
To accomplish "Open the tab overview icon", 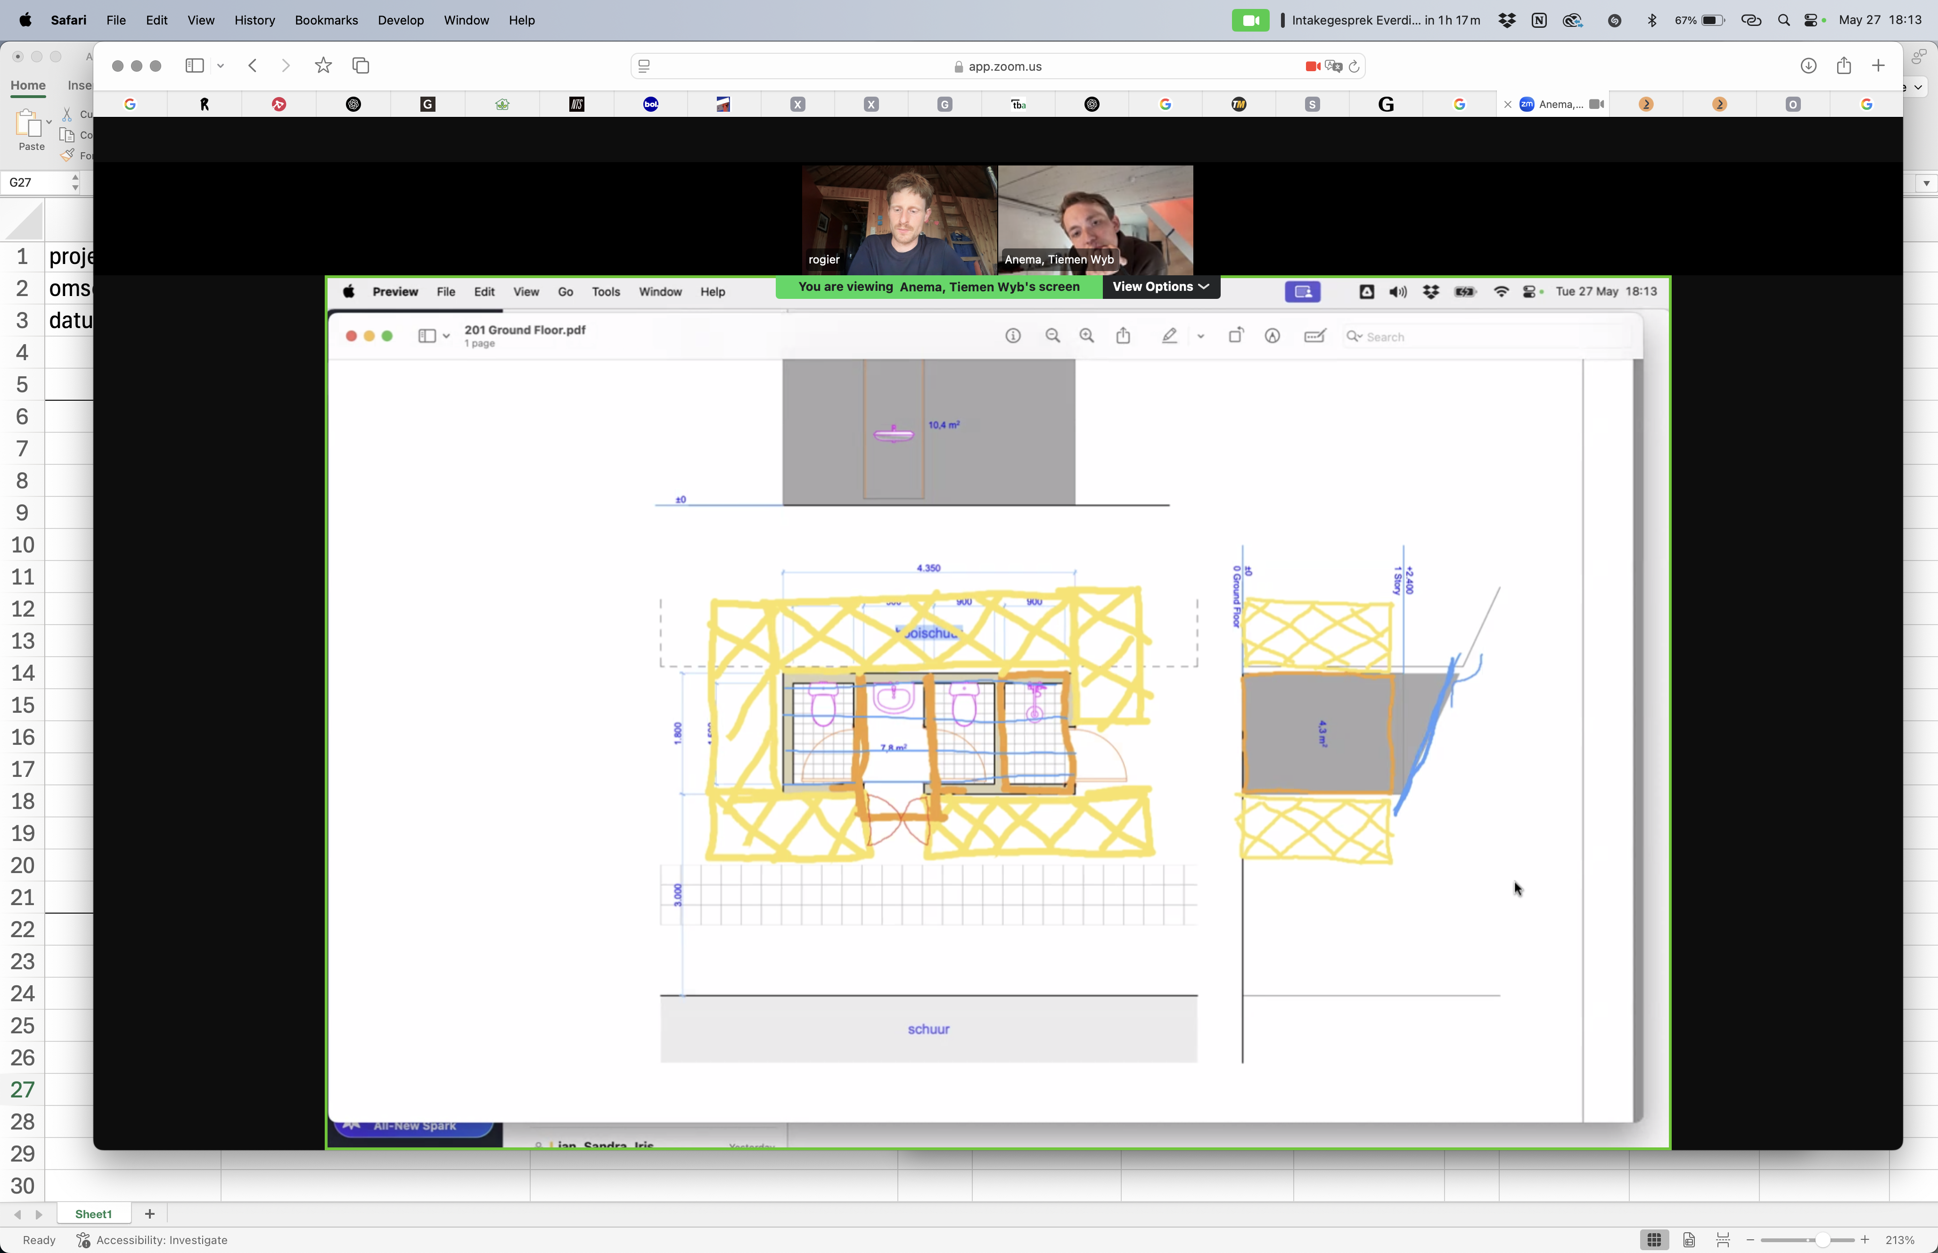I will (x=361, y=66).
